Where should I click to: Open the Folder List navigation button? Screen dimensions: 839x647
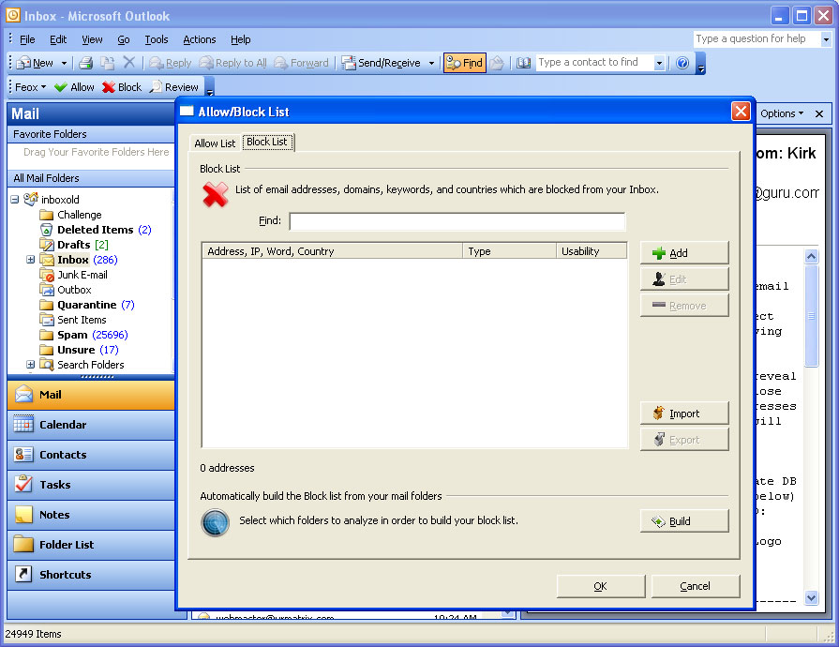[x=91, y=545]
